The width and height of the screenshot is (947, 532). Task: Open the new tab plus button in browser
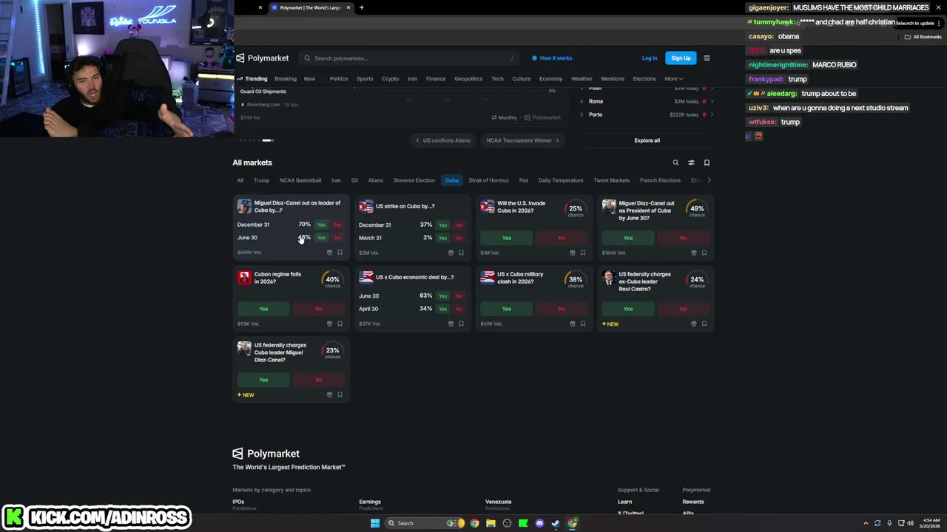[x=361, y=7]
